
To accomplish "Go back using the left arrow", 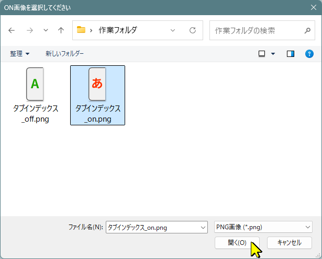I will click(x=12, y=30).
